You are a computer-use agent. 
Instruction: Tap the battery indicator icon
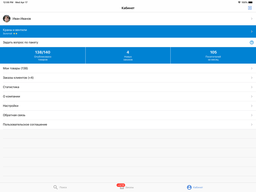[x=251, y=2]
